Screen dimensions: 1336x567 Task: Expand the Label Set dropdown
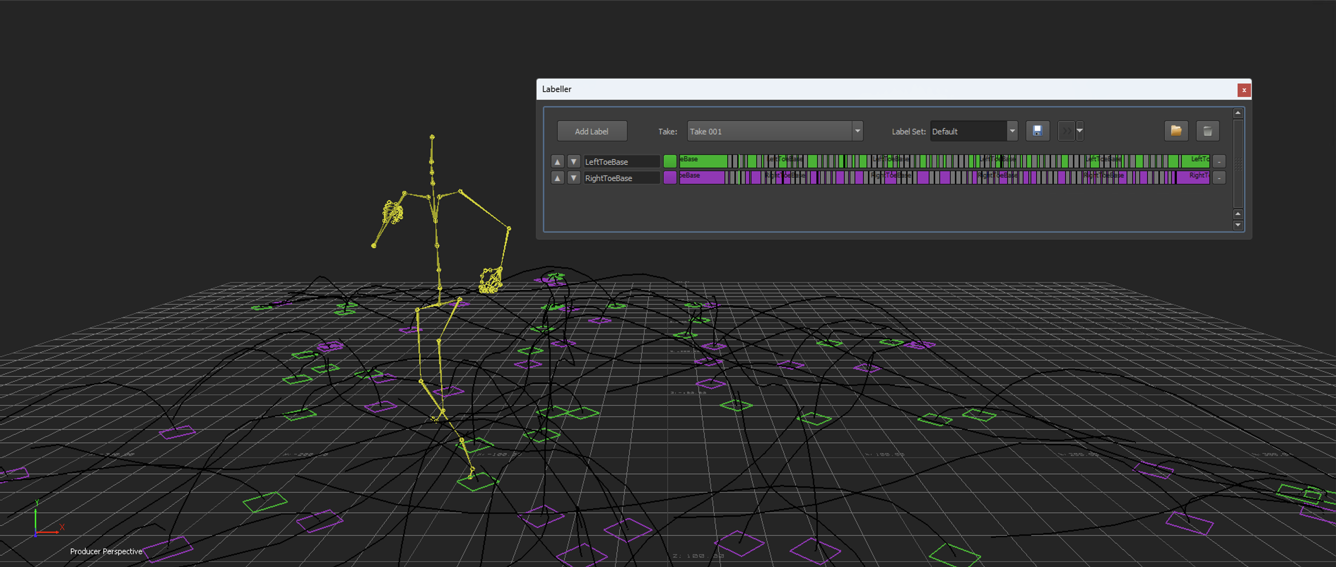click(1012, 131)
